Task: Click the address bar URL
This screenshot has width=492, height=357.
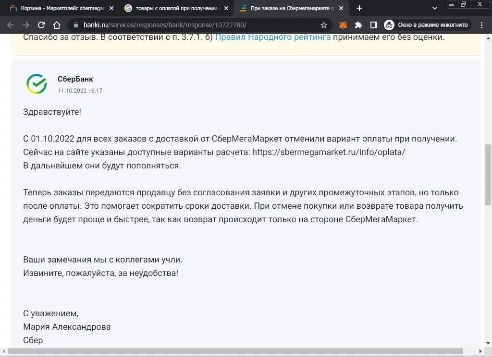Action: 165,25
